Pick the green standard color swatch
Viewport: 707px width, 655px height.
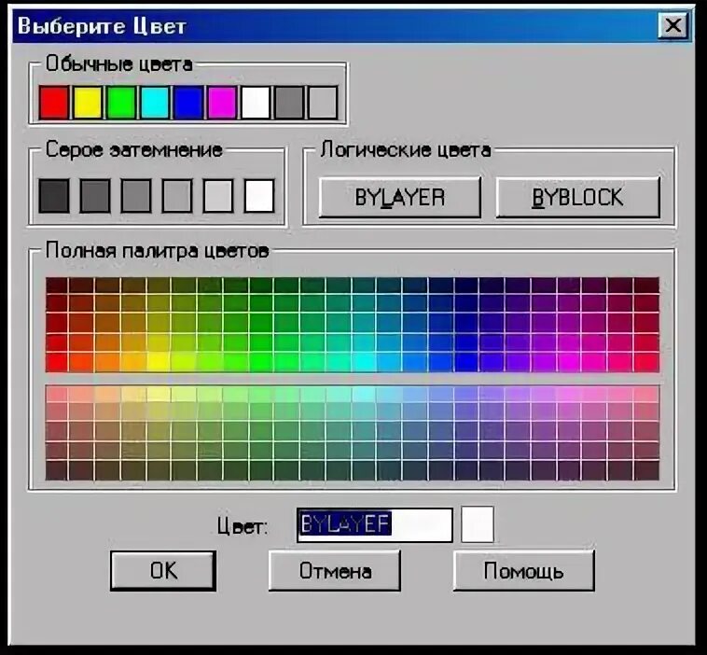(x=121, y=103)
